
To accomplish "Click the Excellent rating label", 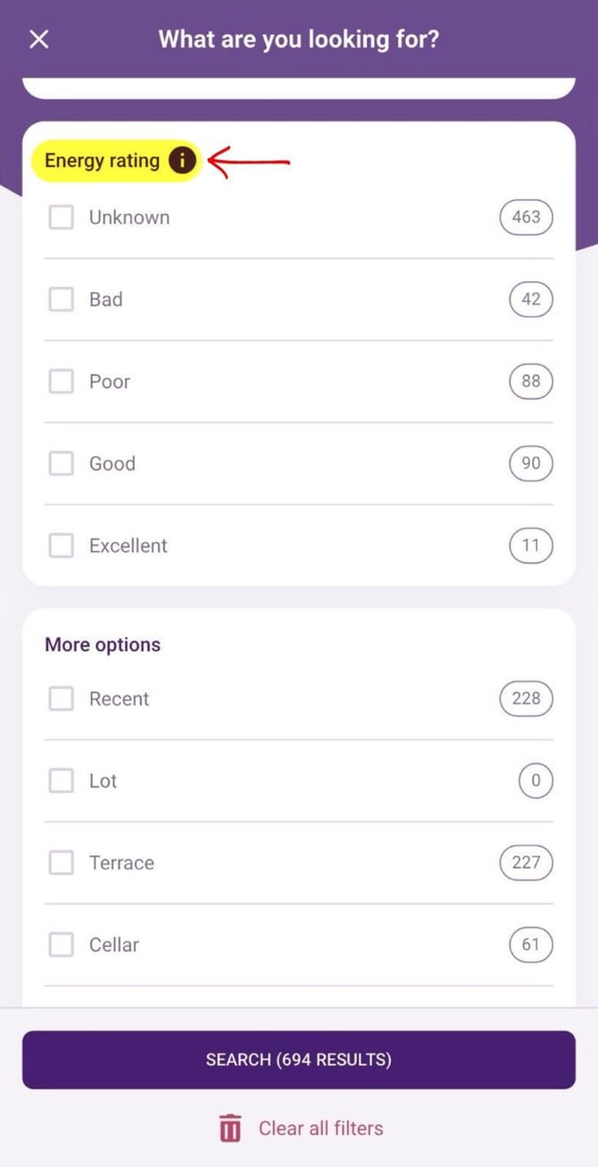I will 128,546.
